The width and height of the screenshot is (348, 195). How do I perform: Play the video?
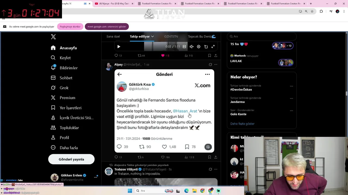point(119,47)
